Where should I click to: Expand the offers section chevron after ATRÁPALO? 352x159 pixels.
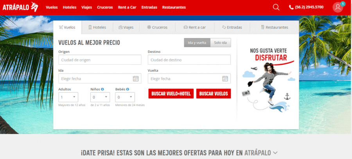coord(275,153)
